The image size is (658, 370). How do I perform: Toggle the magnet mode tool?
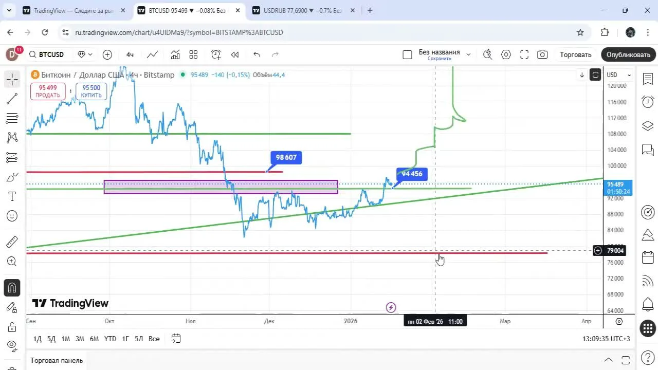coord(12,288)
